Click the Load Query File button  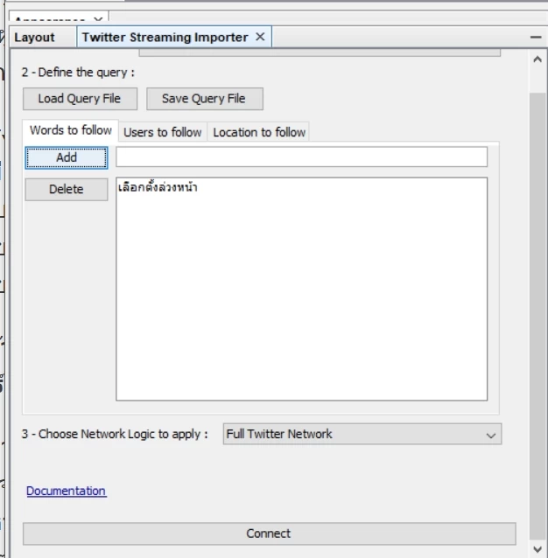(80, 99)
